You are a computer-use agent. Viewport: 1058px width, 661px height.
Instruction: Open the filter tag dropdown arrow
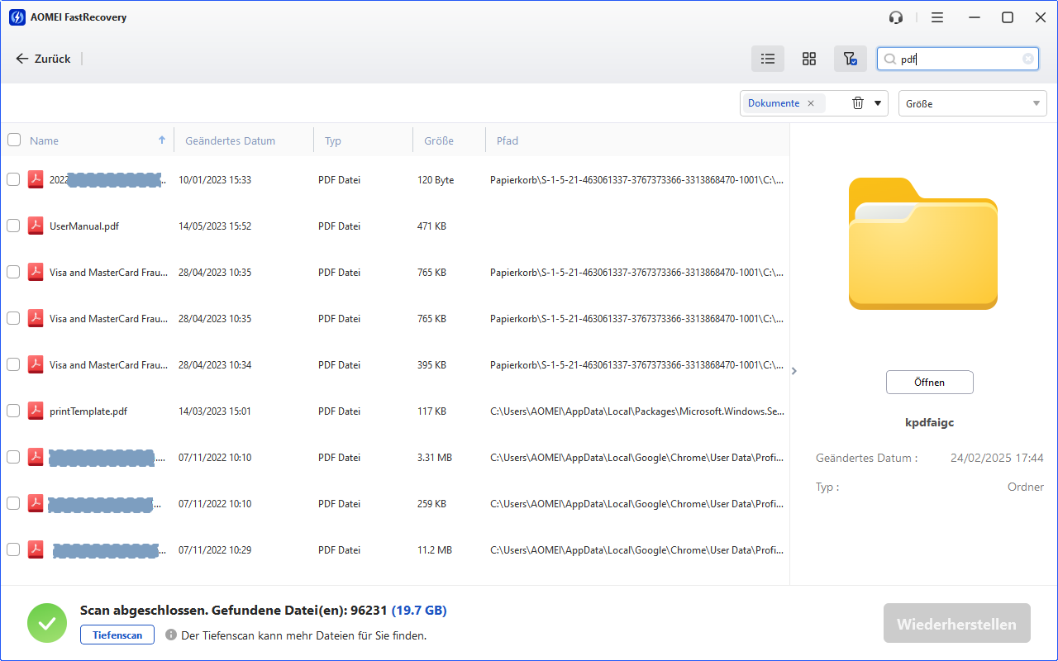pyautogui.click(x=877, y=103)
